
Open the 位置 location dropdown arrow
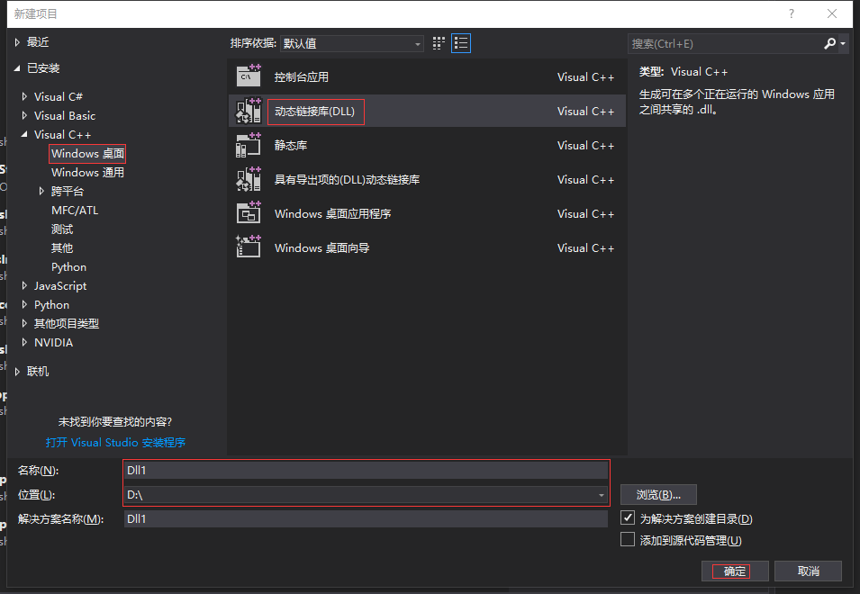(x=602, y=495)
